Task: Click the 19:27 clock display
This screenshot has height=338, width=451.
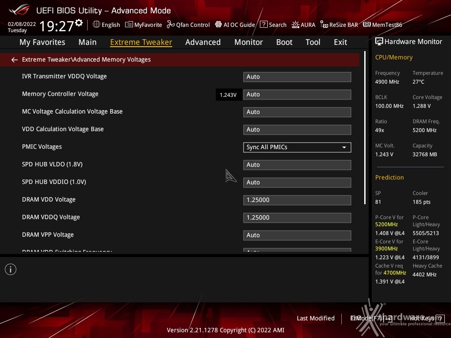Action: click(x=57, y=26)
